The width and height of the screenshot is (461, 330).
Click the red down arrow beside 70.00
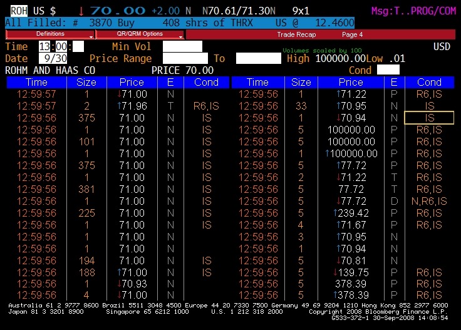81,11
